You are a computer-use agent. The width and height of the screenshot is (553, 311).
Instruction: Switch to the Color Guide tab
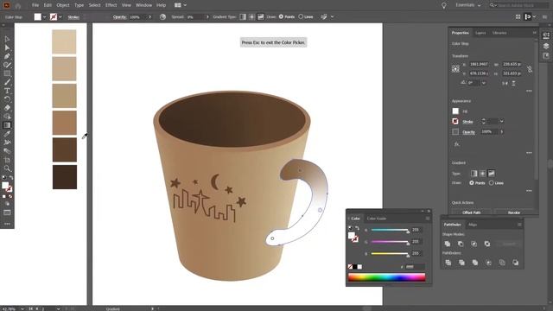(377, 219)
